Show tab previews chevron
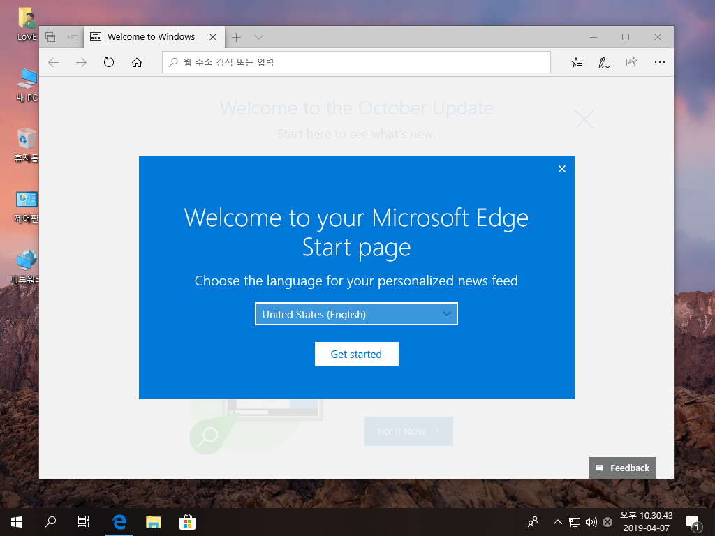 [x=258, y=38]
